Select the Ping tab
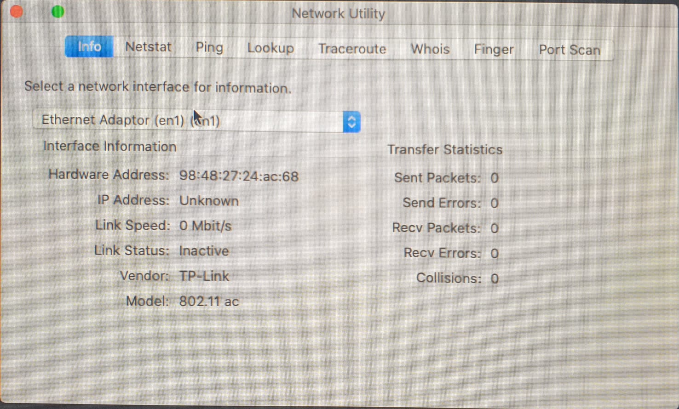The width and height of the screenshot is (679, 409). pyautogui.click(x=209, y=48)
